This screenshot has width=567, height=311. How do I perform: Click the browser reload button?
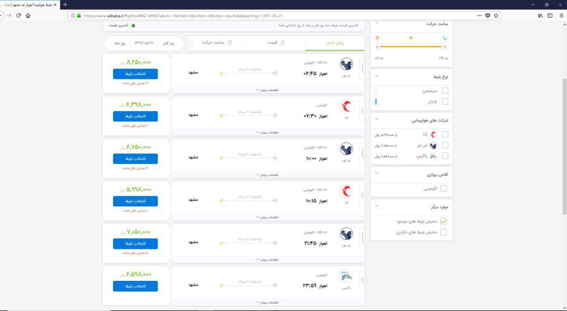click(19, 16)
